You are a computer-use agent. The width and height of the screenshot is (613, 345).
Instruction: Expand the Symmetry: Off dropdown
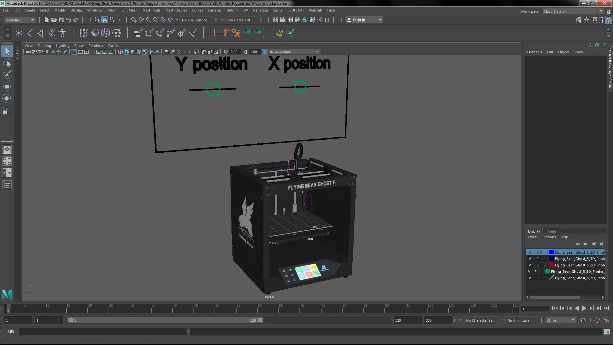point(241,20)
